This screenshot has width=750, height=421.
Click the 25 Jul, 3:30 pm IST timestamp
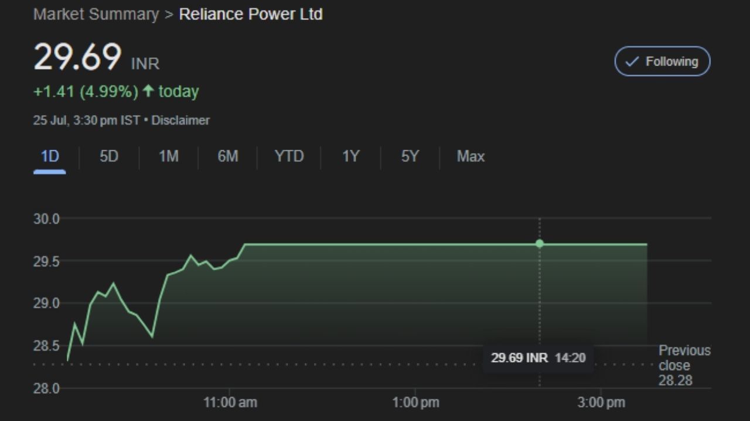pos(87,120)
